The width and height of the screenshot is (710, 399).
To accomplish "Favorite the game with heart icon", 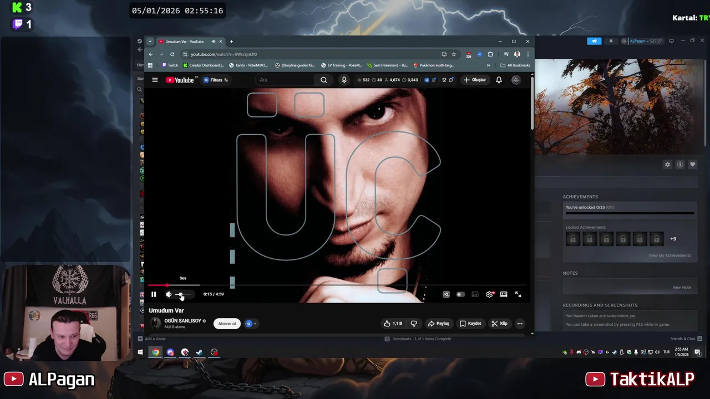I will coord(692,165).
